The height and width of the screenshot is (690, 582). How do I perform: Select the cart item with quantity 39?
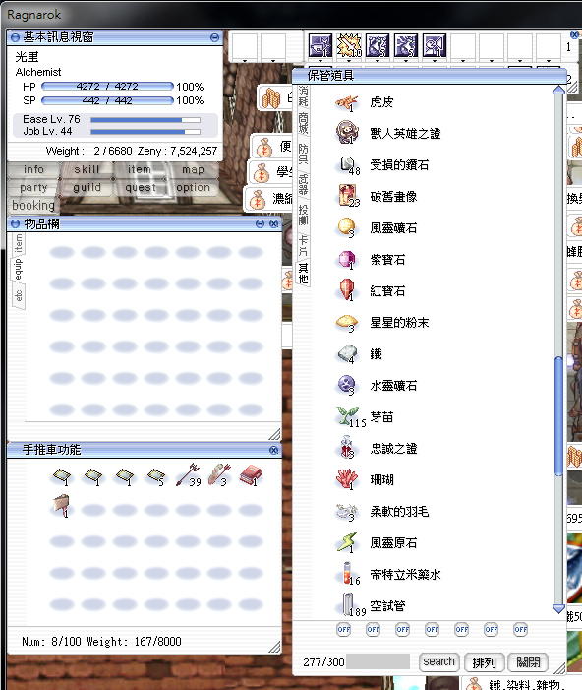(x=188, y=475)
